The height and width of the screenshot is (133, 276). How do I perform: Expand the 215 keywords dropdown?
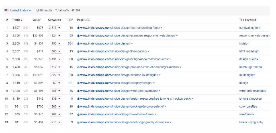coord(56,122)
